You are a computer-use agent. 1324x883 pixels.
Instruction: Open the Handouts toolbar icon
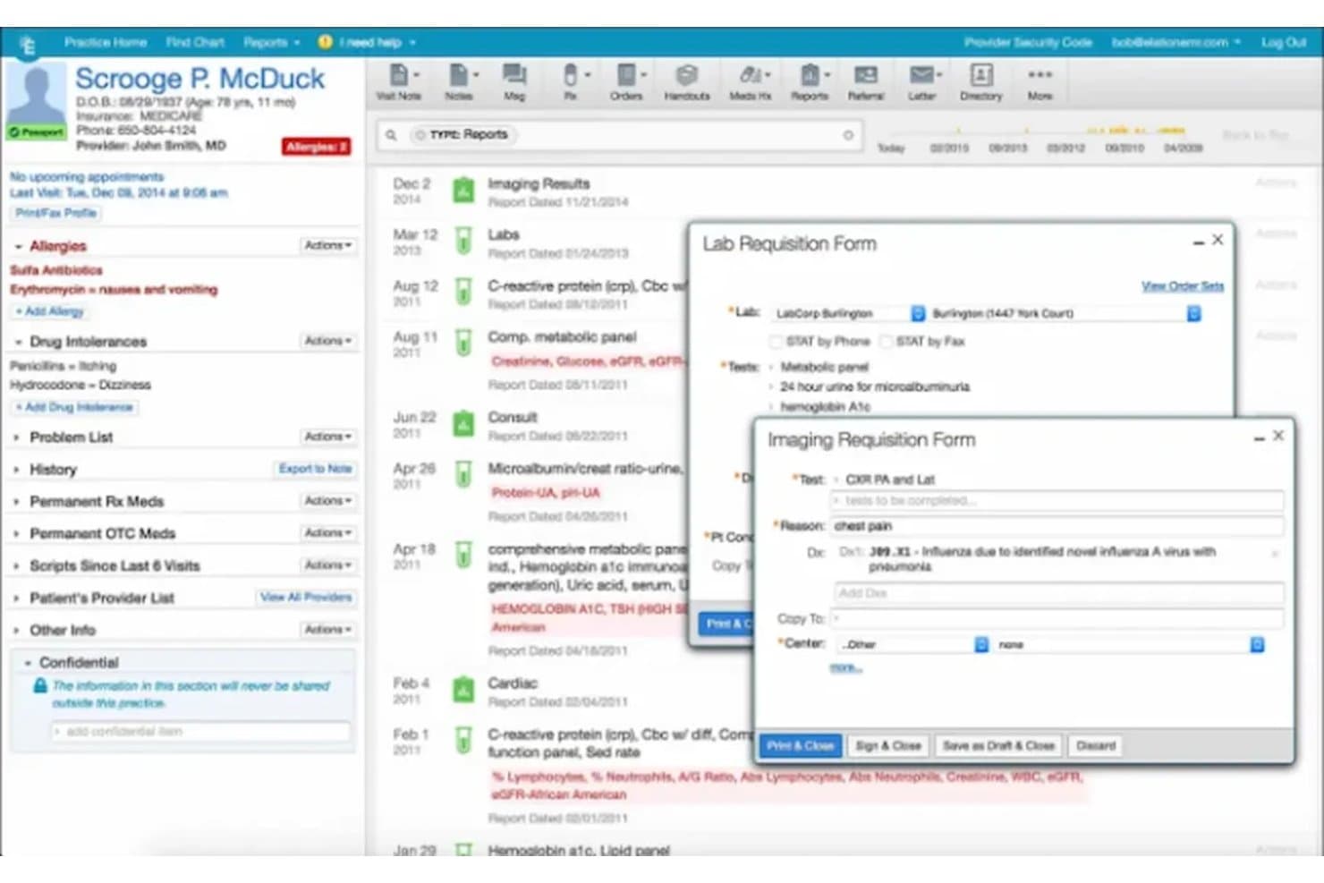pos(686,81)
